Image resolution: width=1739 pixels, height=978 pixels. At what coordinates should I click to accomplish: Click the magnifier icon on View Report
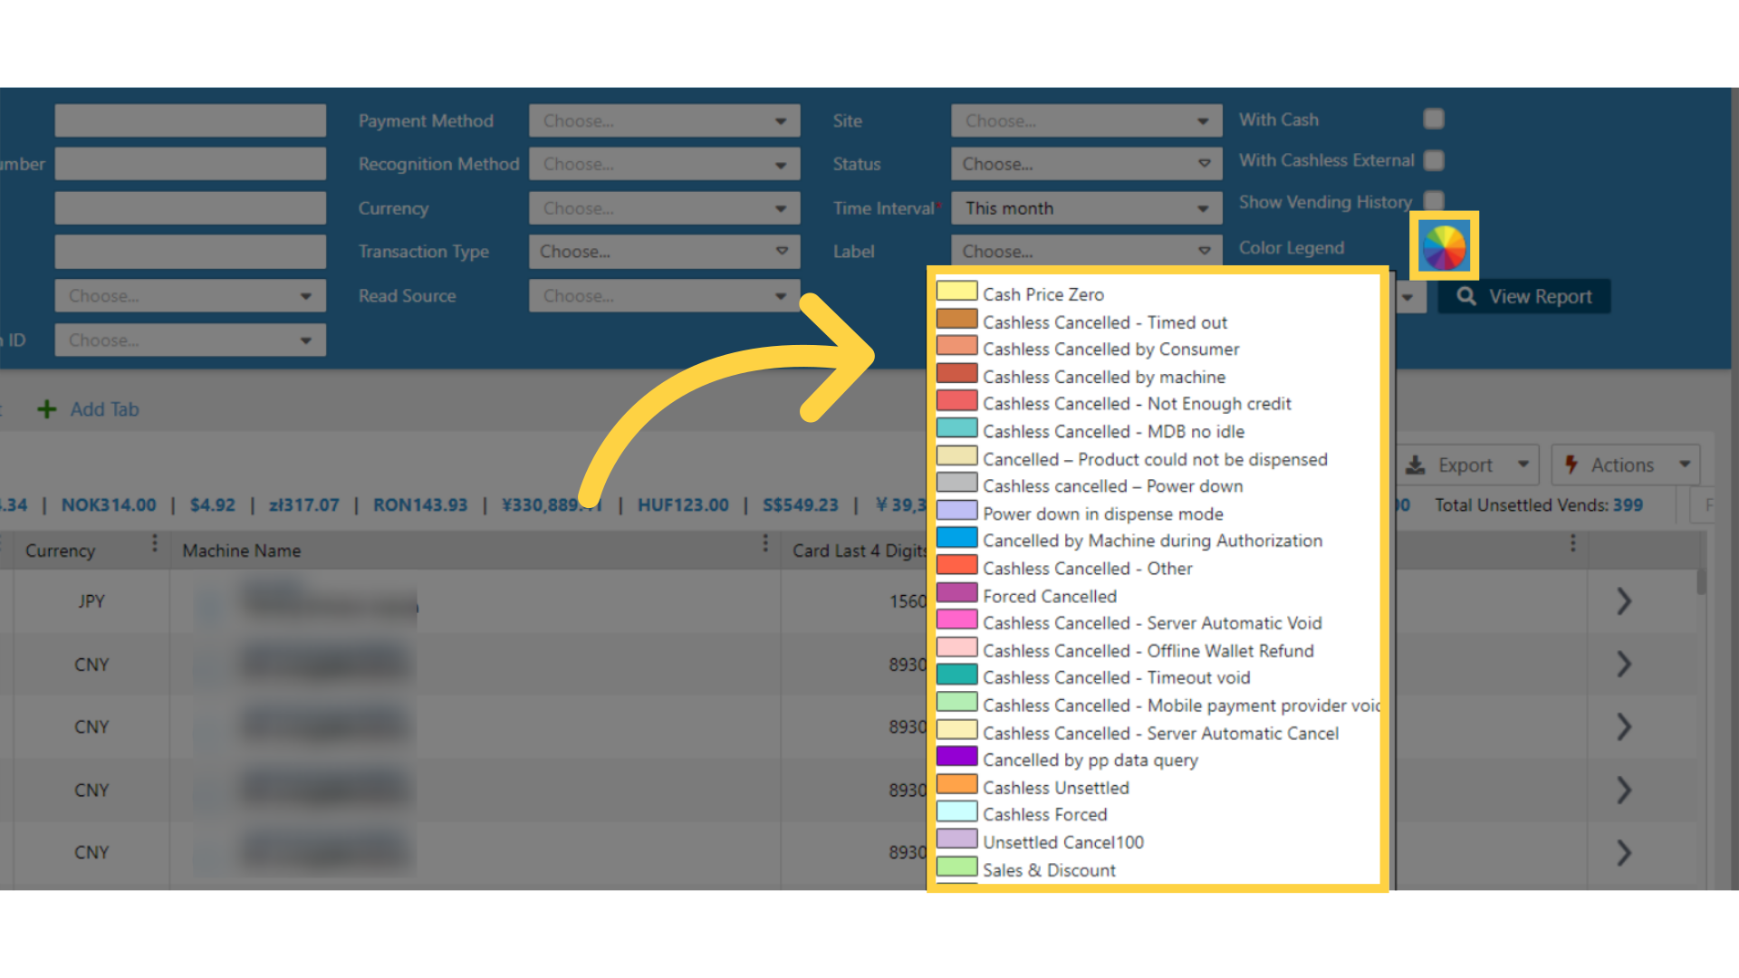pyautogui.click(x=1466, y=297)
